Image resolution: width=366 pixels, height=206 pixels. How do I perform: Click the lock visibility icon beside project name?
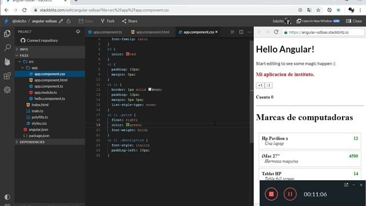69,21
